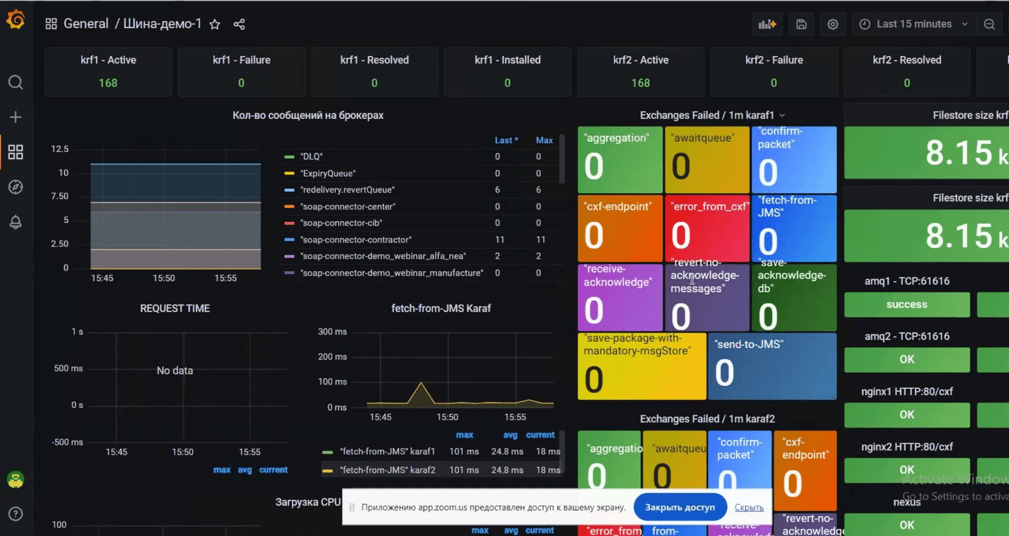Open the Last 15 minutes time picker
This screenshot has width=1009, height=536.
[x=913, y=24]
